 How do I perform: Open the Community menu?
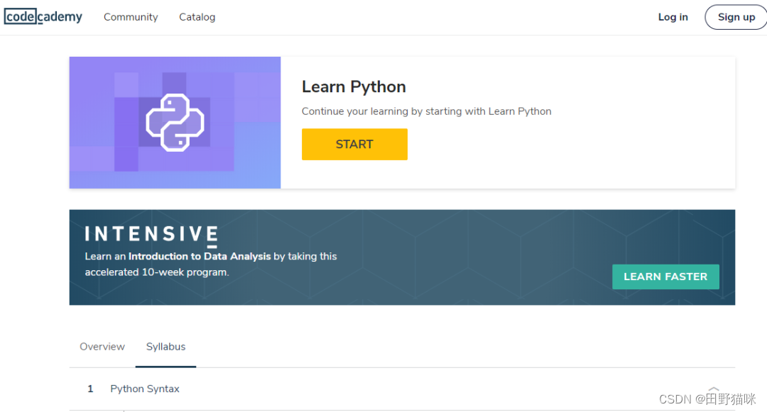pos(131,17)
